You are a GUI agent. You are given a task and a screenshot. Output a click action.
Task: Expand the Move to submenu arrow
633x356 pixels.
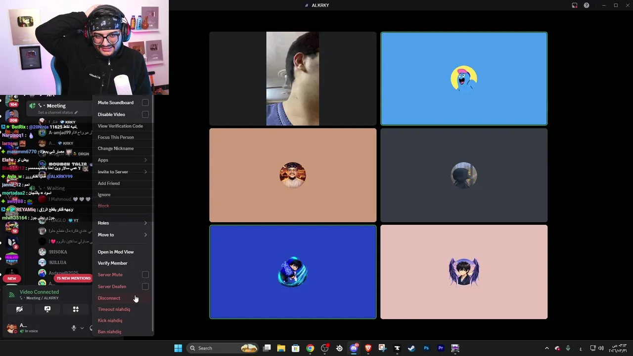point(145,235)
